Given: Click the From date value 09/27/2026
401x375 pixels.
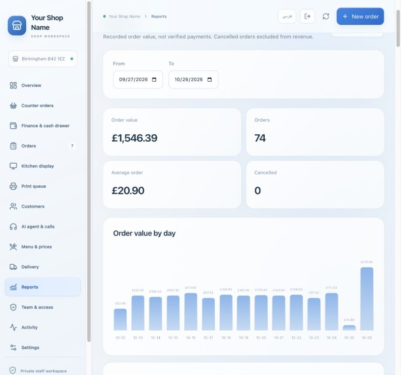Looking at the screenshot, I should (x=133, y=80).
